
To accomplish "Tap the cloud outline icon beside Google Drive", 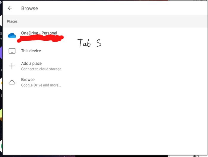I will tap(12, 82).
